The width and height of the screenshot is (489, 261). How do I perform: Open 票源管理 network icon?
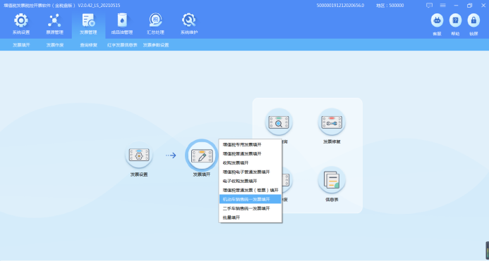pyautogui.click(x=54, y=20)
